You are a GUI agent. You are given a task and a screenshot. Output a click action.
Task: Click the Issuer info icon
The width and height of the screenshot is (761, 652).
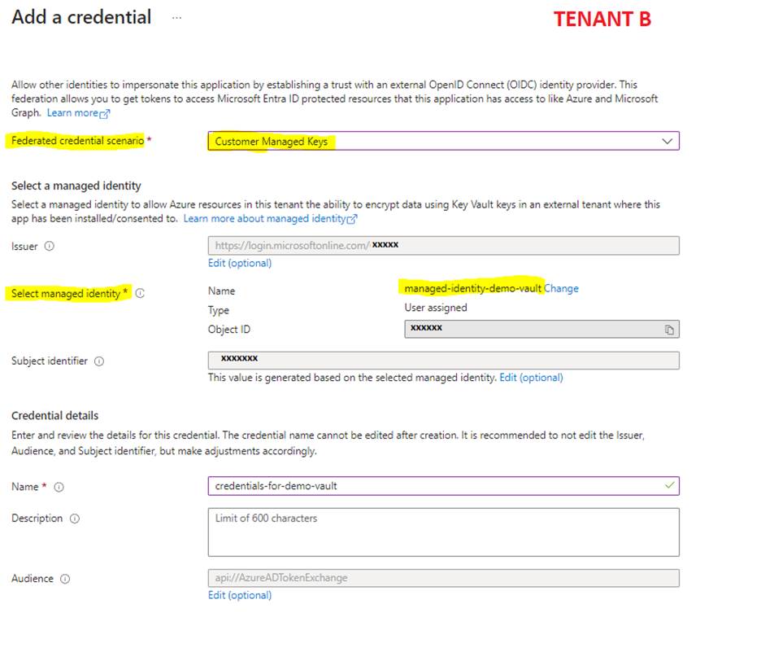(50, 247)
